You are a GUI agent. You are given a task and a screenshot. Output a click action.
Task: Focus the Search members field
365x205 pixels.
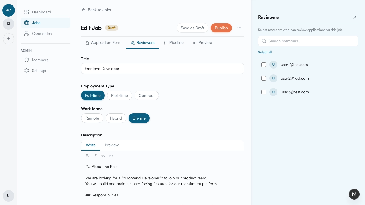tap(308, 41)
